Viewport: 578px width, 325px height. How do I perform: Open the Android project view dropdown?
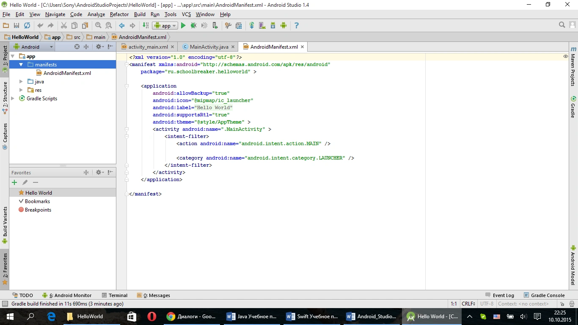[33, 47]
